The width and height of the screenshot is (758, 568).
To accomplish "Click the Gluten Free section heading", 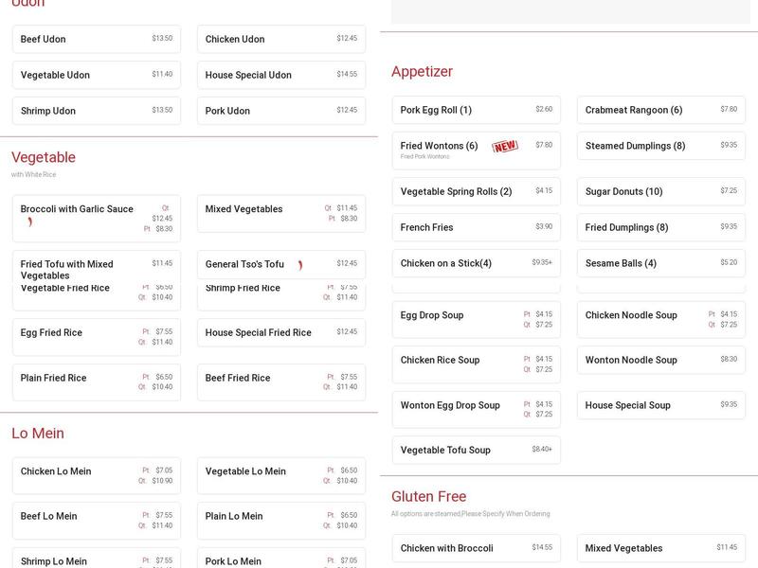I will click(x=428, y=496).
